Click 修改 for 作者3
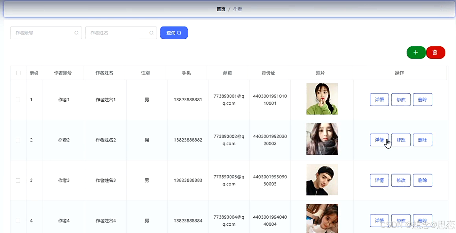 click(x=401, y=180)
